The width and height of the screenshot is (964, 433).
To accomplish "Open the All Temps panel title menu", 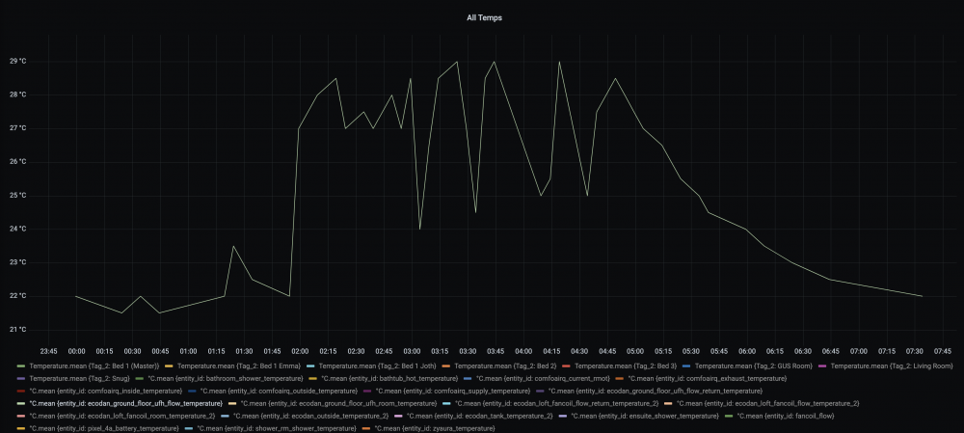I will pyautogui.click(x=484, y=17).
